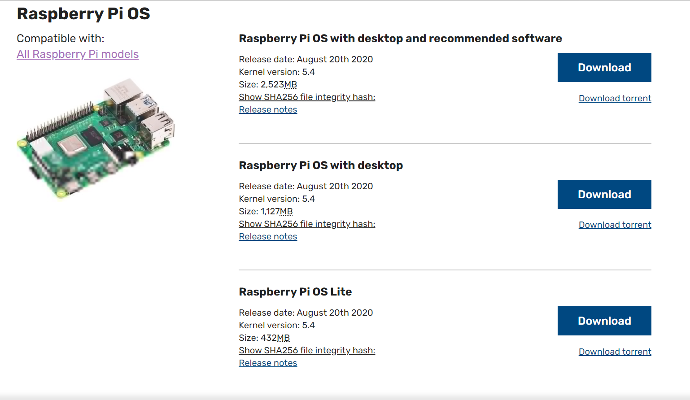Click the Raspberry Pi OS with desktop heading
The width and height of the screenshot is (690, 400).
(x=321, y=165)
